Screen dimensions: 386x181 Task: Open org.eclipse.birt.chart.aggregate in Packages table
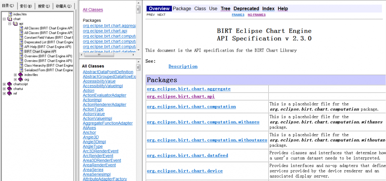click(188, 89)
